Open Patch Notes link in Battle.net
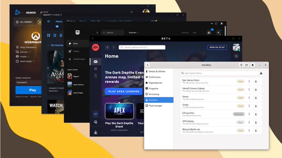This screenshot has height=158, width=282. [x=25, y=61]
